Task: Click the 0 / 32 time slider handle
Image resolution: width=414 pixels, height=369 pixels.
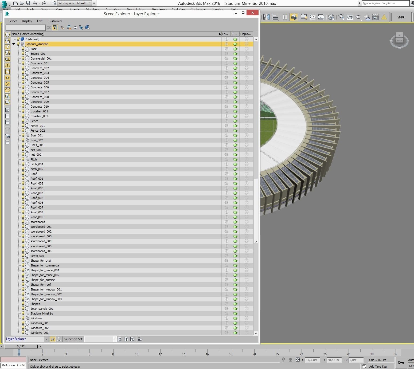Action: click(x=21, y=346)
